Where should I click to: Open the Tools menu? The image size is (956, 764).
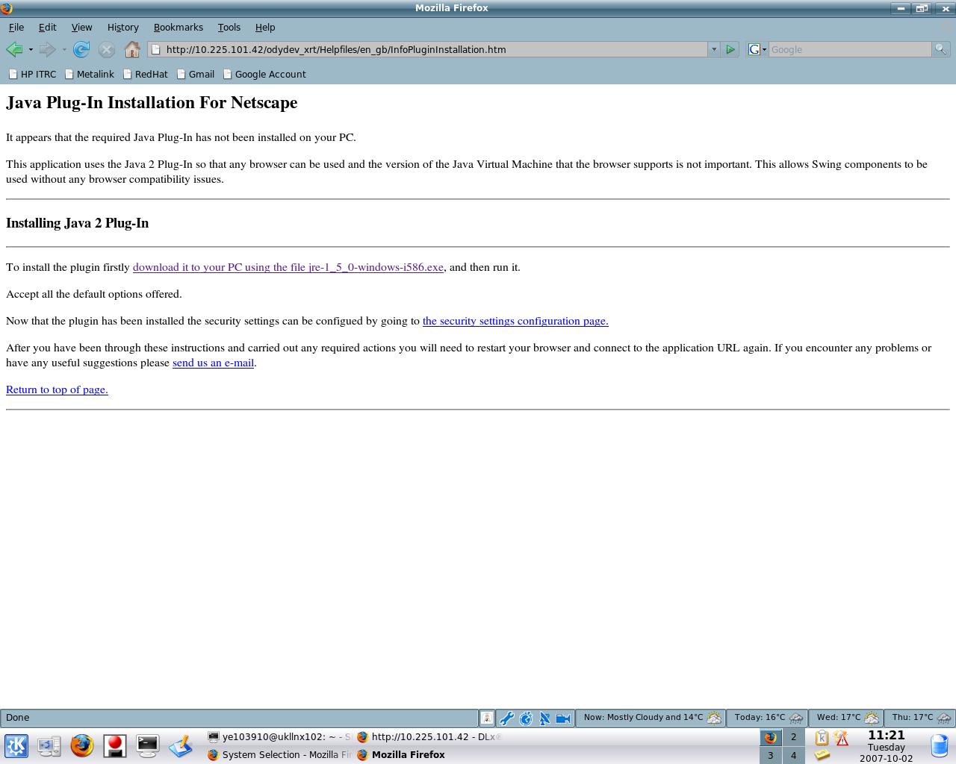point(229,27)
